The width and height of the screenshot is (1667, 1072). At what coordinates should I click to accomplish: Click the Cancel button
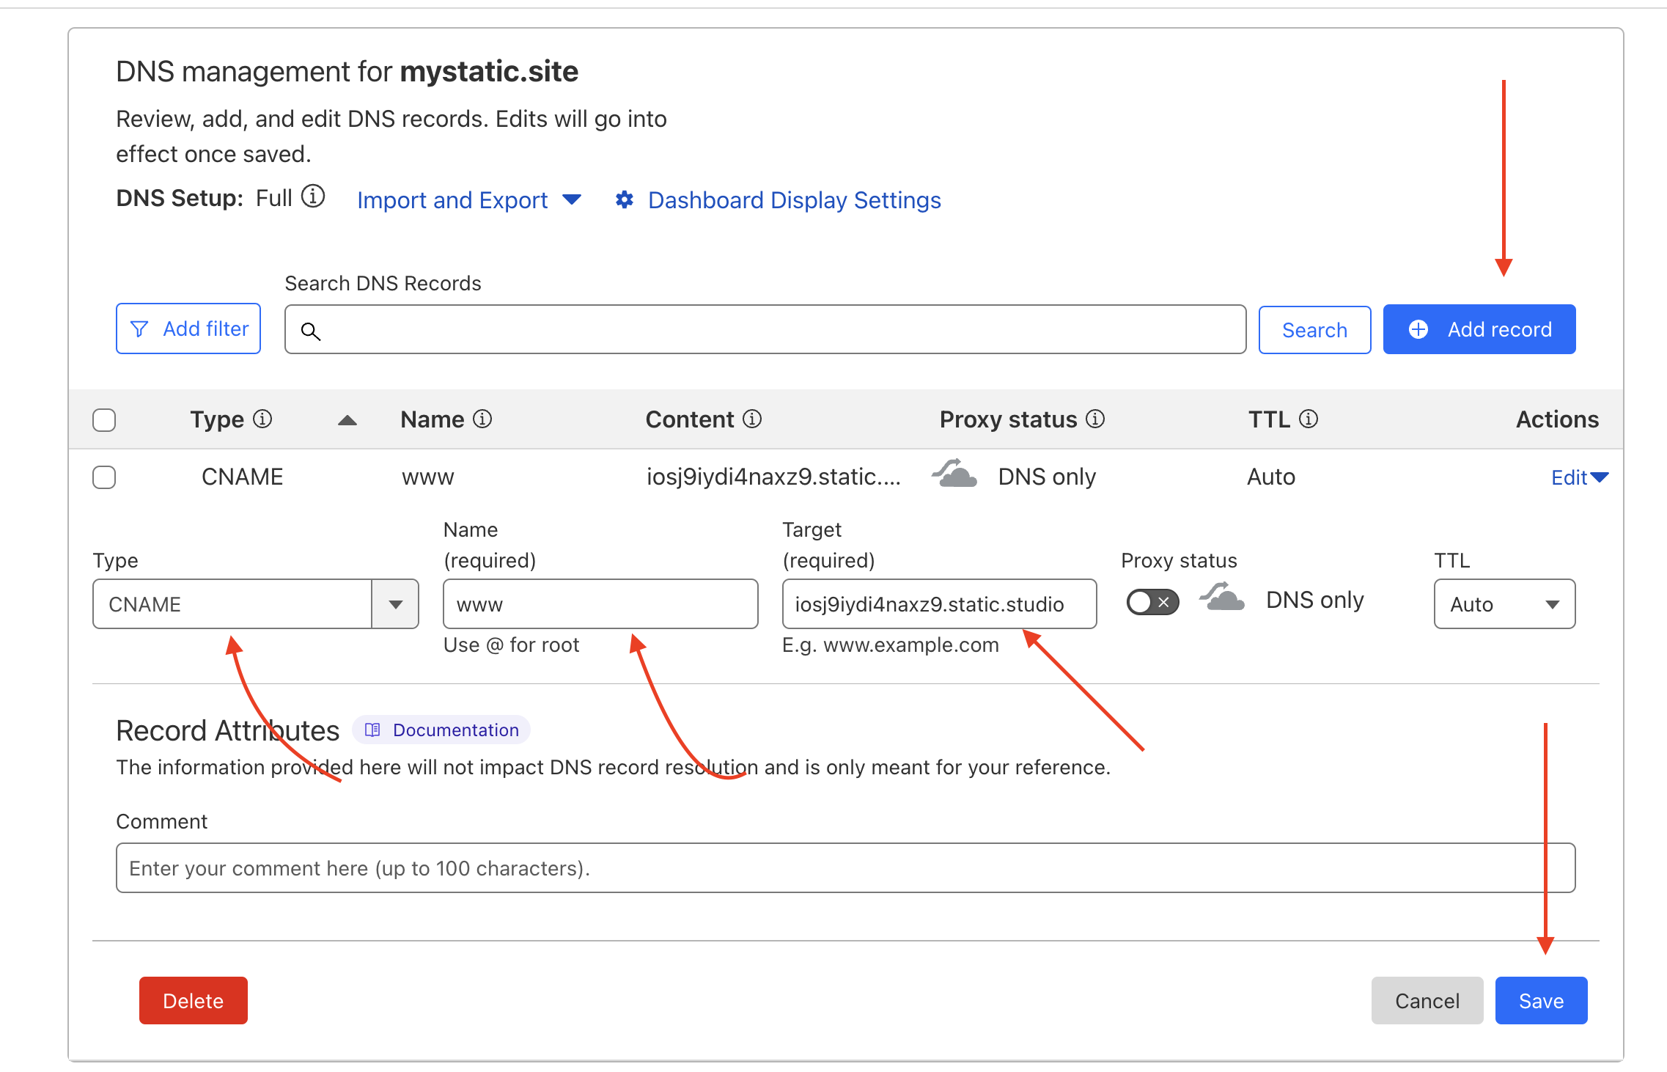pyautogui.click(x=1427, y=1000)
